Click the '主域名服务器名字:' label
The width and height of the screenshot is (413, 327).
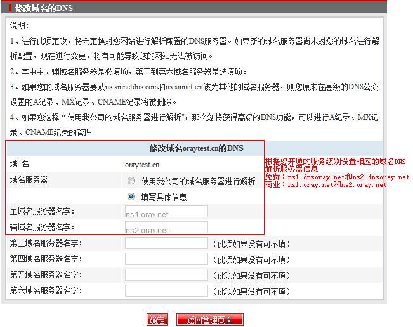tap(43, 211)
